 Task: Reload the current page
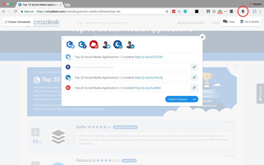point(15,11)
